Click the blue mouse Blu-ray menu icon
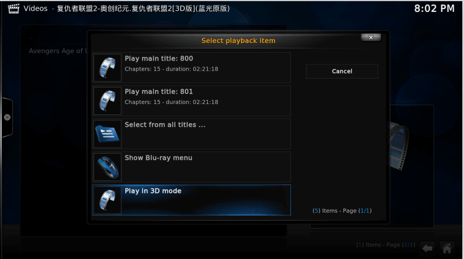 [x=107, y=167]
